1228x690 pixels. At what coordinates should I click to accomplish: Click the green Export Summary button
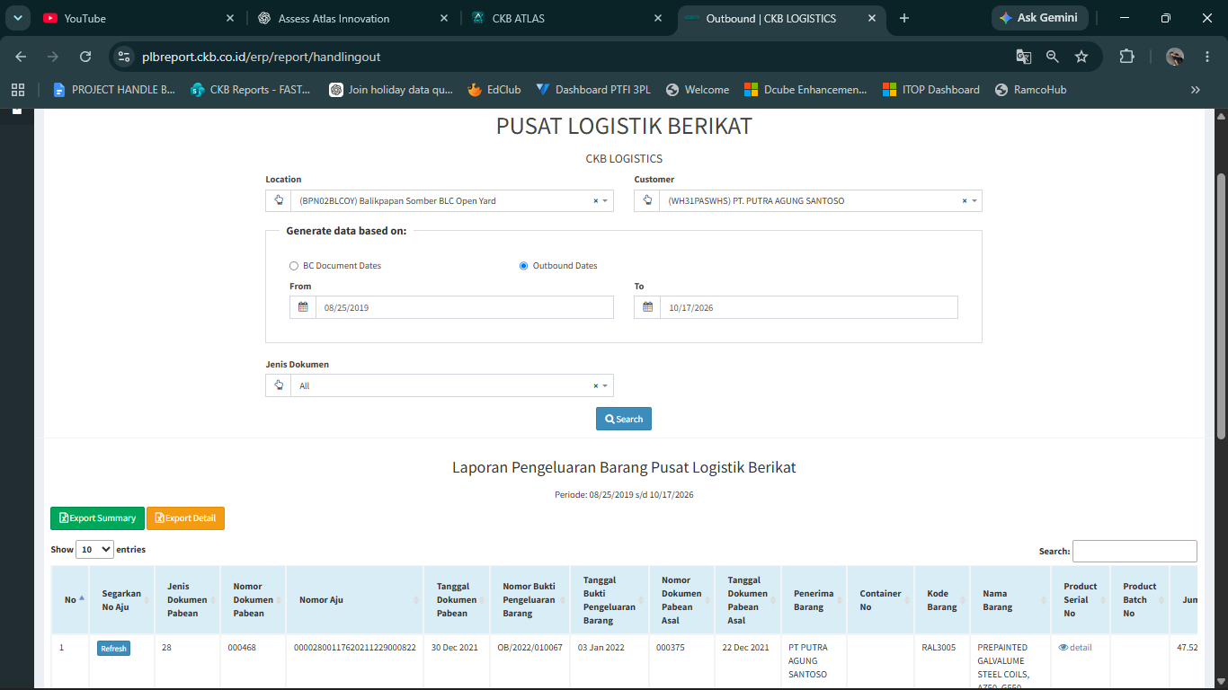[x=97, y=518]
